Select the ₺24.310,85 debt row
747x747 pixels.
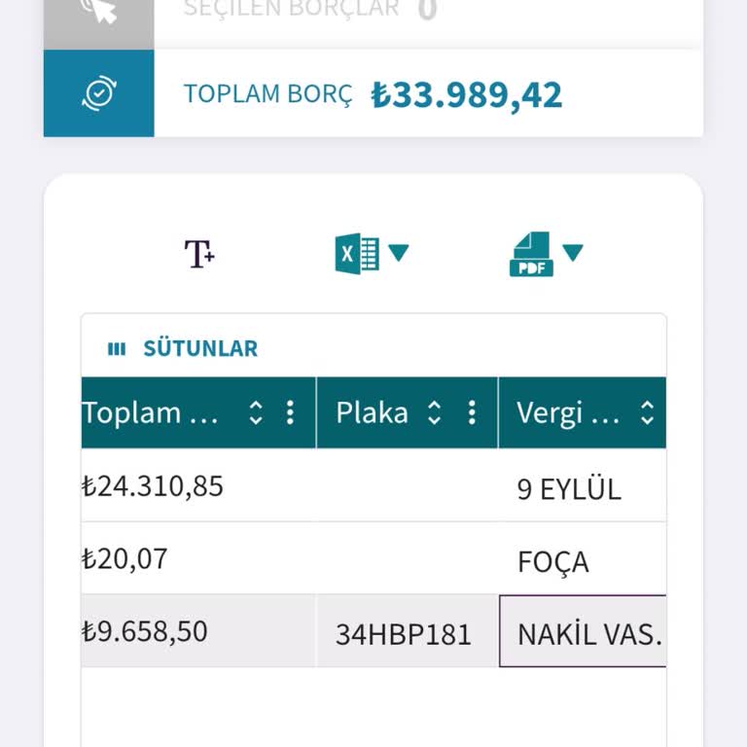153,485
